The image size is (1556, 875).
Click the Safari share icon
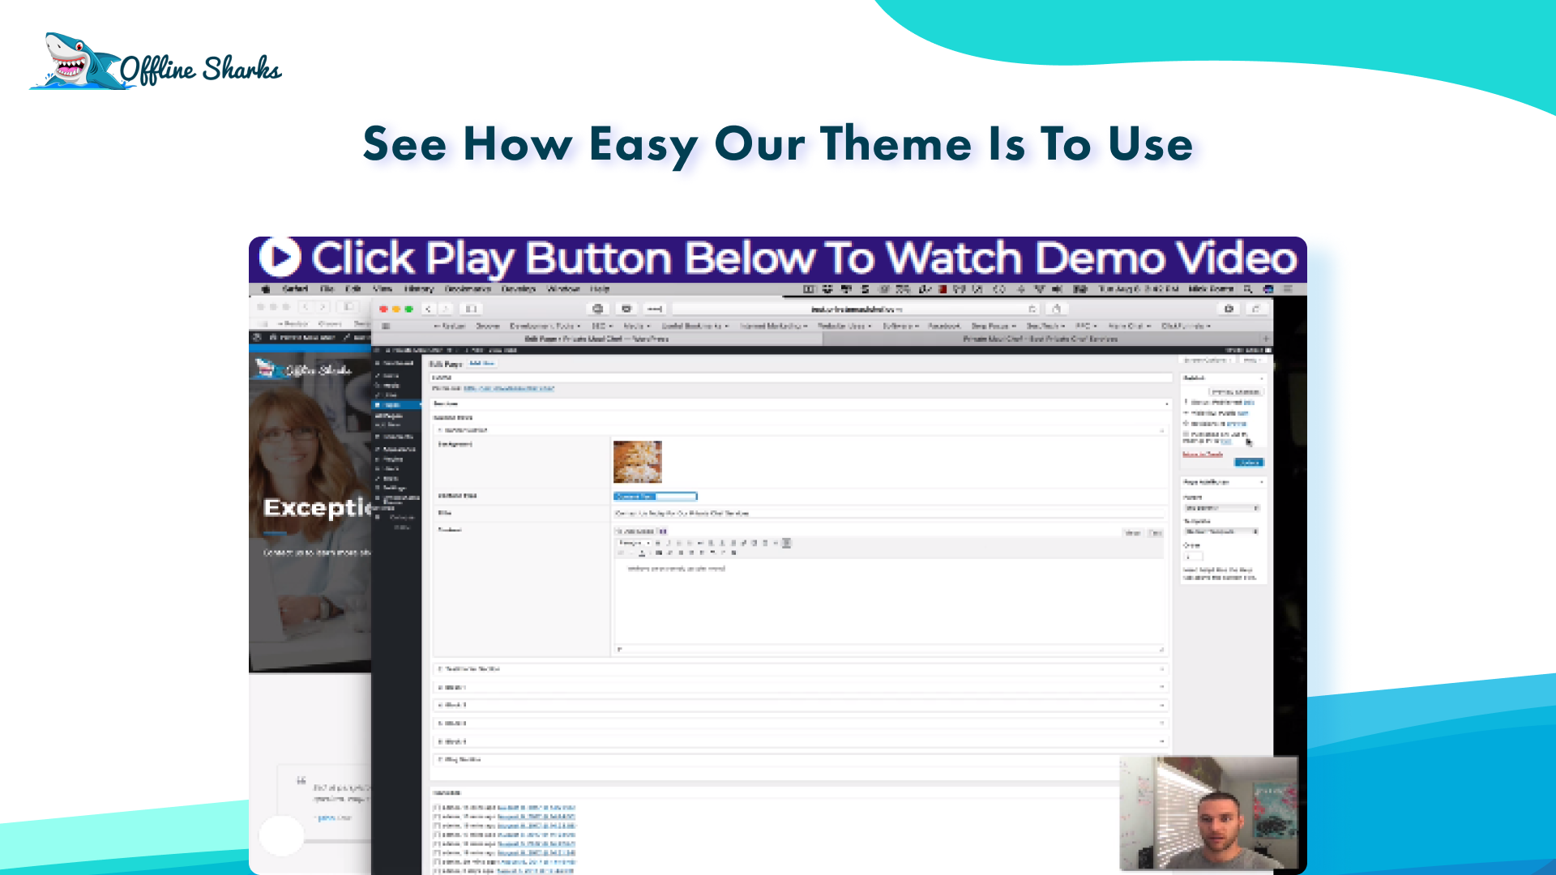click(1056, 309)
